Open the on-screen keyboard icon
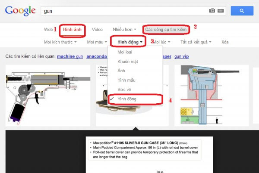The width and height of the screenshot is (259, 173). [x=221, y=10]
